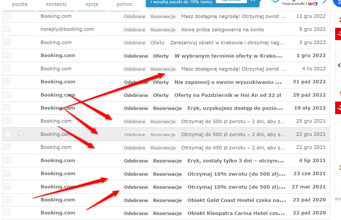Image resolution: width=341 pixels, height=220 pixels.
Task: Open 'Otrzymaj do 450 zł zwrotu' email
Action: (x=233, y=148)
